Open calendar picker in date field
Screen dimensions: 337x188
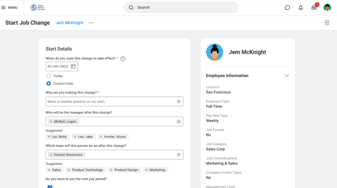(73, 66)
